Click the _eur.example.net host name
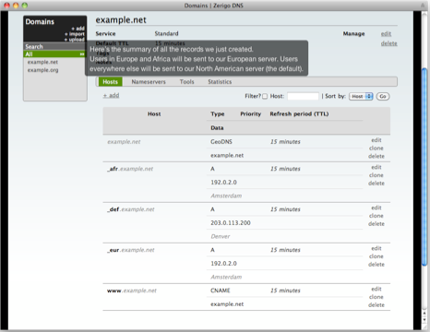This screenshot has width=430, height=332. click(x=131, y=250)
